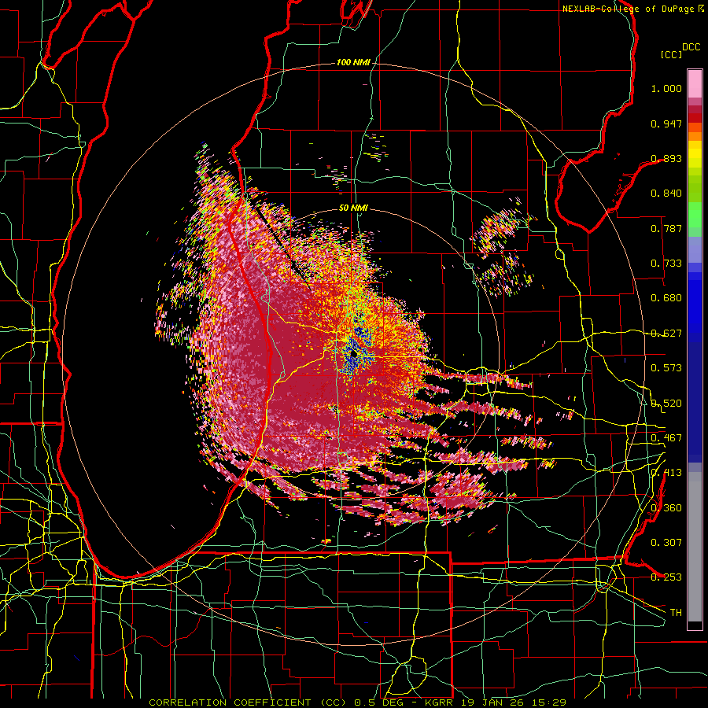
Task: Click the 1.000 value on color scale
Action: coord(666,88)
